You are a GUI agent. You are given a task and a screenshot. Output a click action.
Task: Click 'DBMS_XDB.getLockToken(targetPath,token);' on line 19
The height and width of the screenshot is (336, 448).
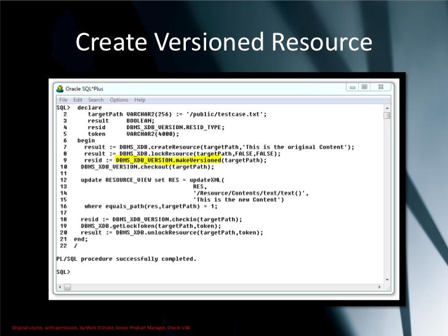pyautogui.click(x=151, y=226)
